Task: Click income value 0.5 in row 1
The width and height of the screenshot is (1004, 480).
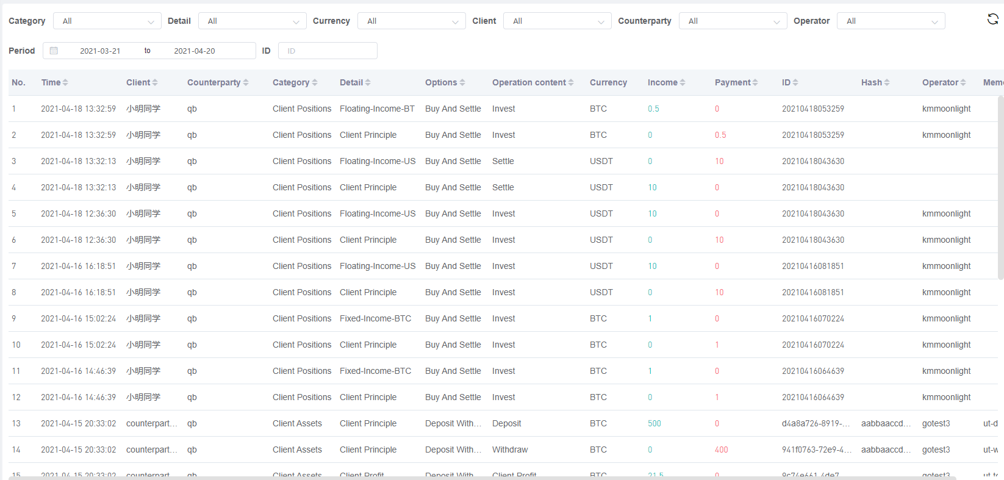Action: [x=653, y=109]
